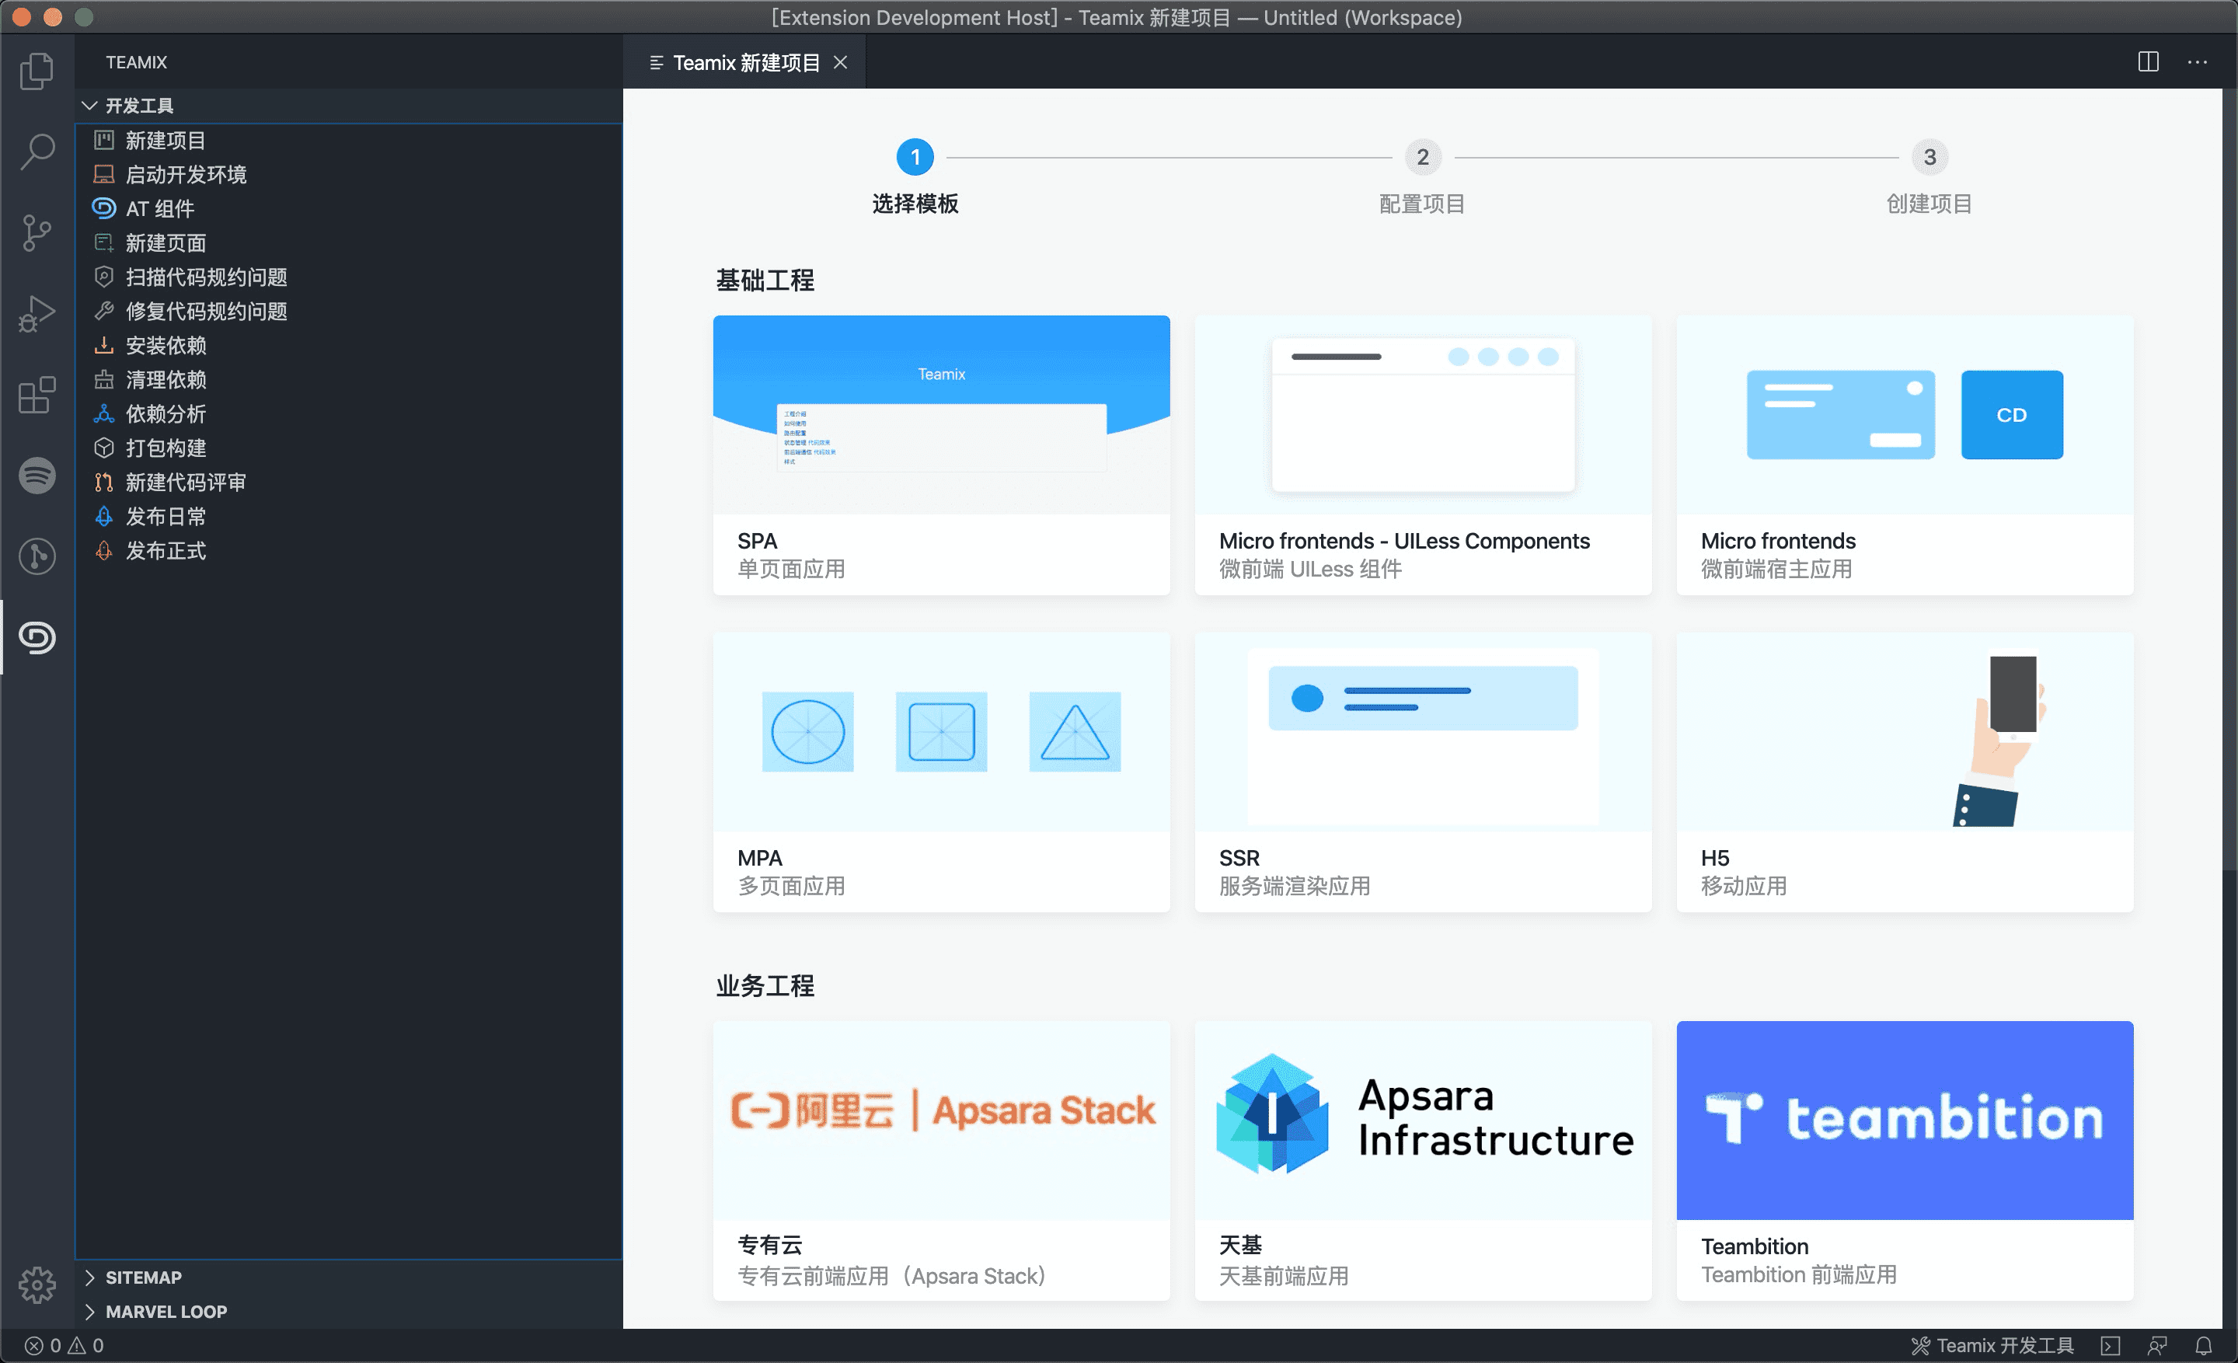Select the Teamix activity bar icon
The image size is (2238, 1363).
click(37, 637)
